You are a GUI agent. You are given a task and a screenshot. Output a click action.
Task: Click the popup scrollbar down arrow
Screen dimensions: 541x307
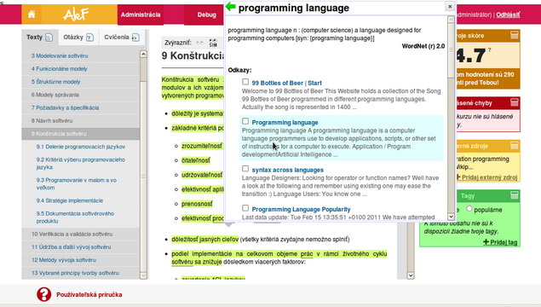pyautogui.click(x=451, y=217)
